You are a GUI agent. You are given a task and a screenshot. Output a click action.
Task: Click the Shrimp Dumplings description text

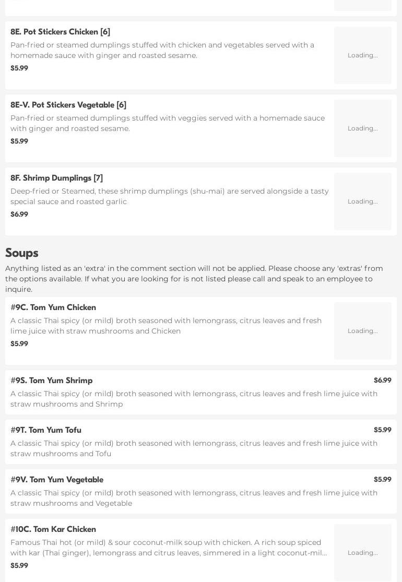169,196
